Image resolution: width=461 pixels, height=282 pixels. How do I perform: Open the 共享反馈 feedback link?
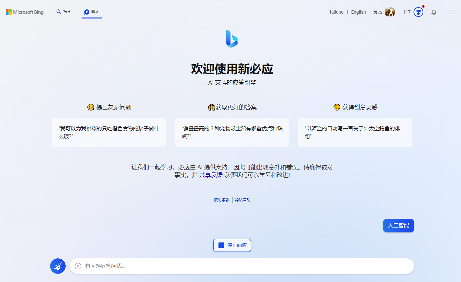211,175
